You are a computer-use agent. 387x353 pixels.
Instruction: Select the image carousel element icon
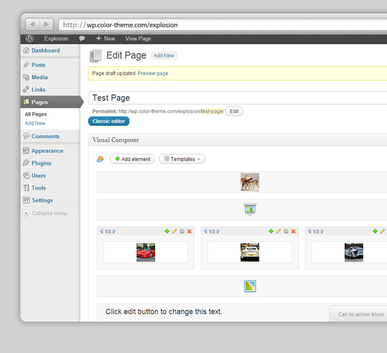250,209
